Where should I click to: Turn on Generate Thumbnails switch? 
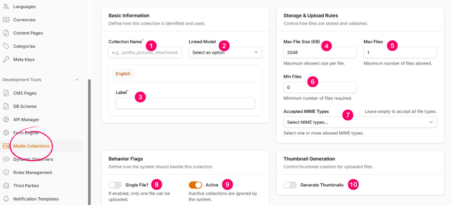290,185
